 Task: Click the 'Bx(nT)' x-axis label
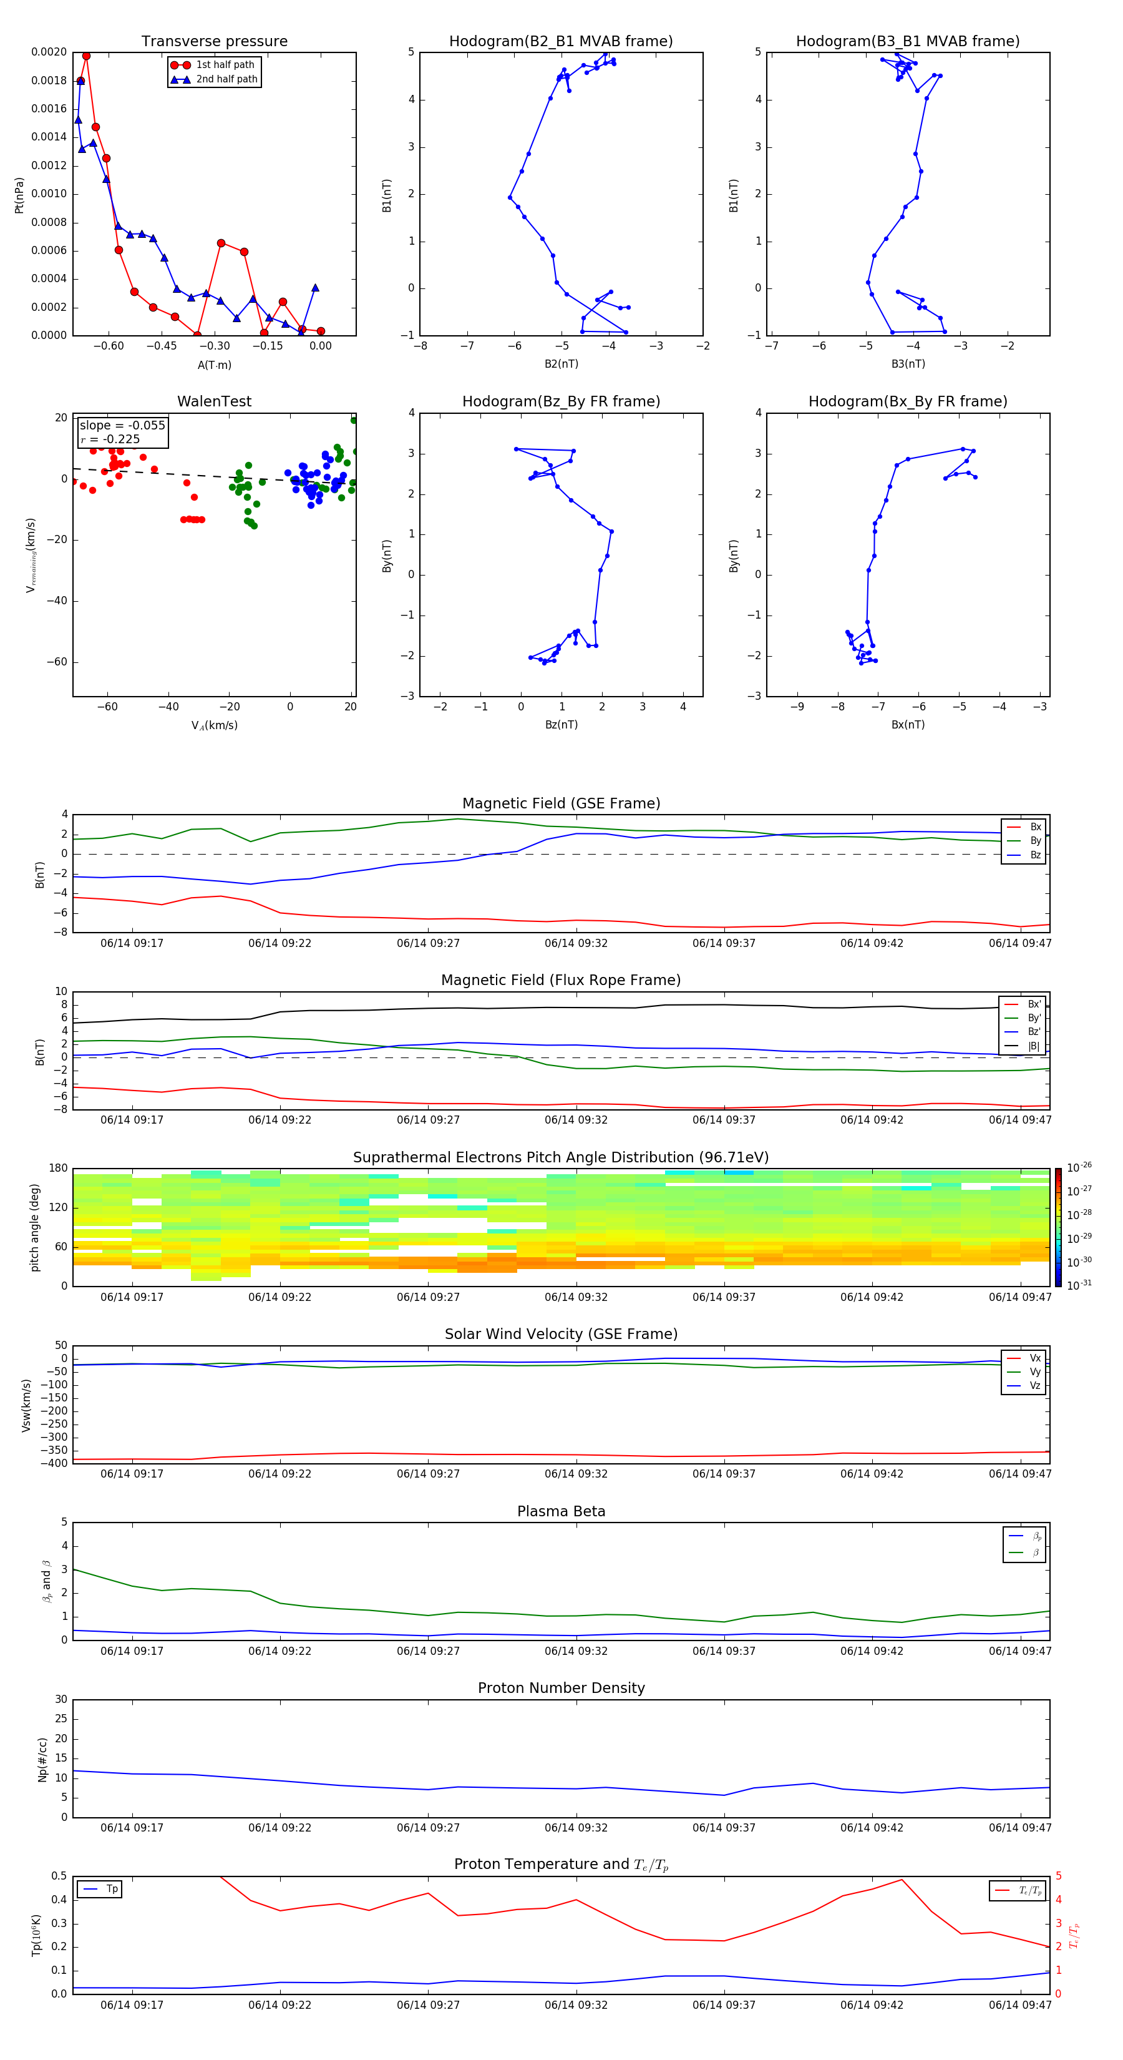tap(908, 725)
